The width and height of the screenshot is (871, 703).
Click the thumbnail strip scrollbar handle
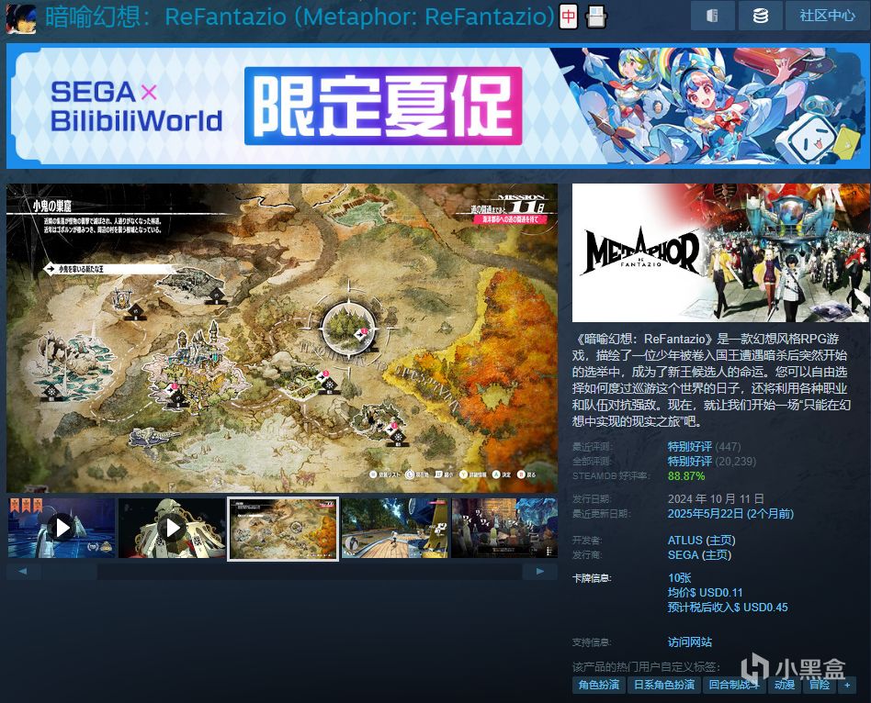point(69,572)
